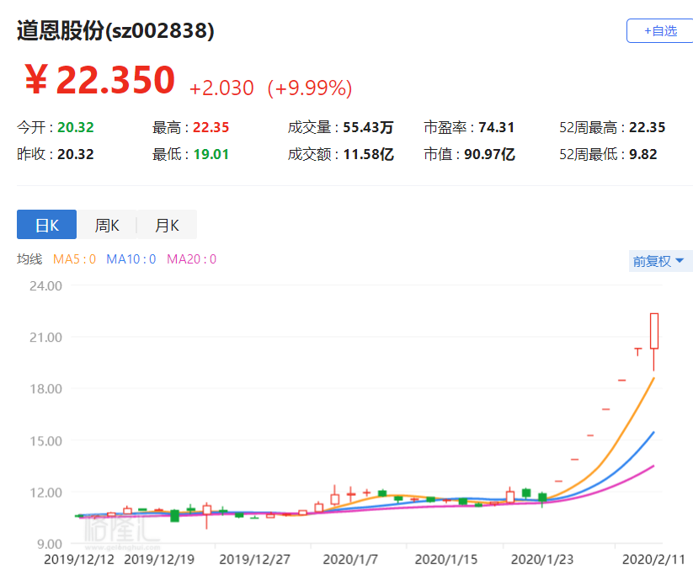Click the 2019/12/12 date axis label
This screenshot has height=570, width=693.
[78, 559]
